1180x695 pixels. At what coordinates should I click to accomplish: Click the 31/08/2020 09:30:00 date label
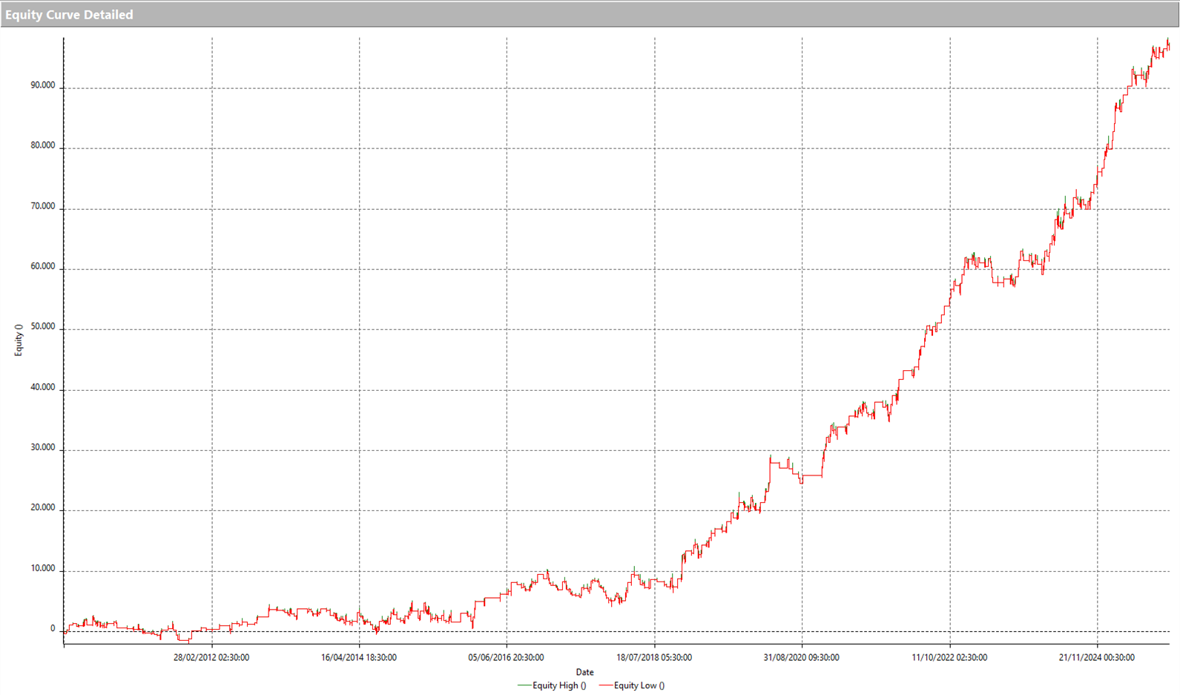point(802,657)
